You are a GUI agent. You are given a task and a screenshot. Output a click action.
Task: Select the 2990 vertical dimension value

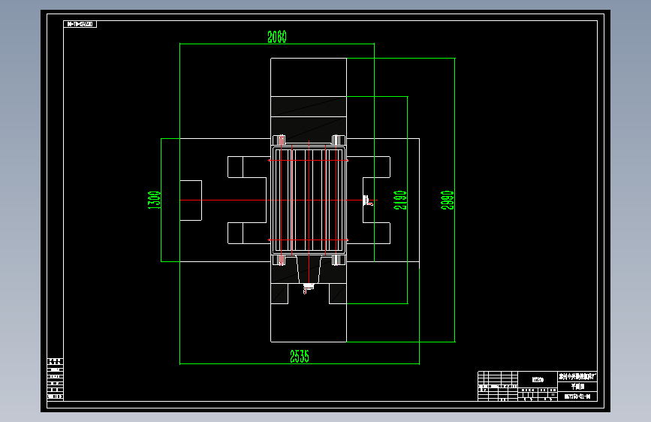click(448, 200)
